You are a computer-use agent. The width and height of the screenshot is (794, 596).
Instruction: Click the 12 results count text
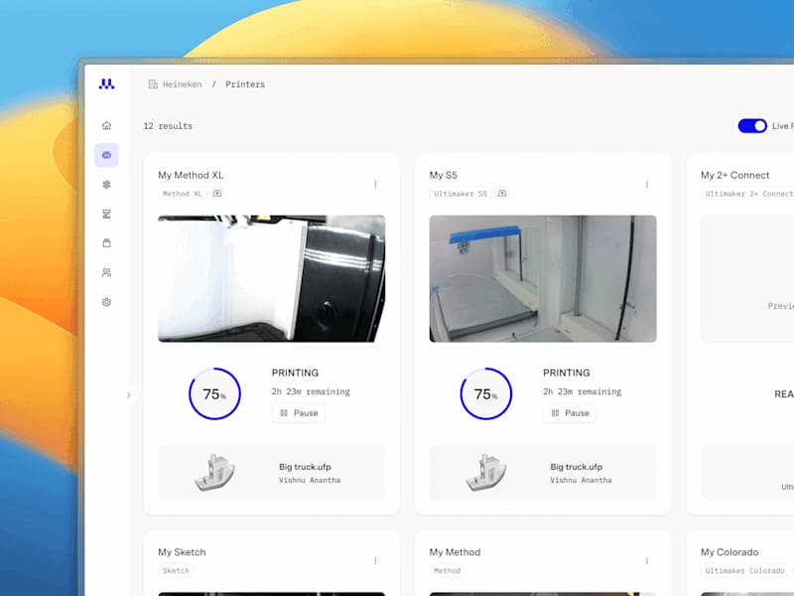pyautogui.click(x=168, y=126)
